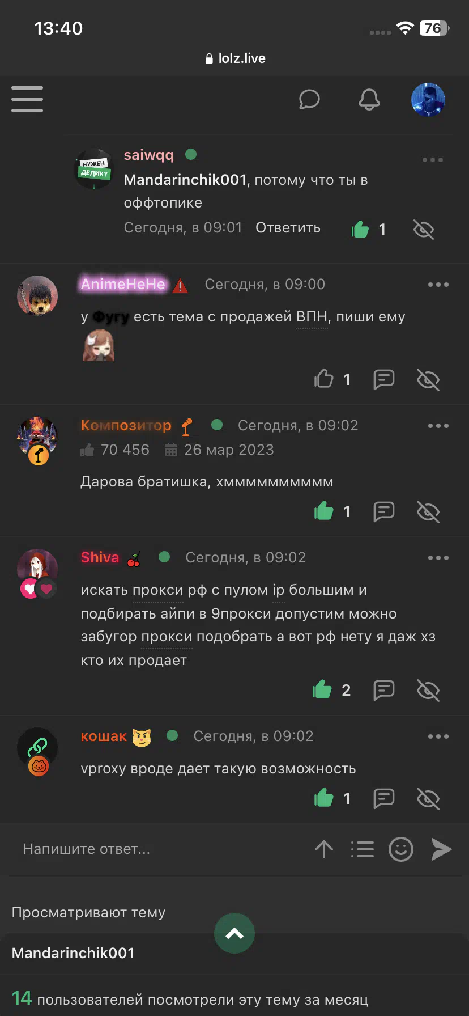
Task: Open the three-dot menu on кошак's post
Action: tap(438, 736)
